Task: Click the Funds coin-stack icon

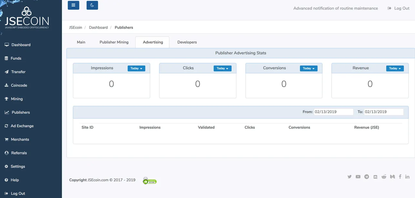Action: coord(6,58)
